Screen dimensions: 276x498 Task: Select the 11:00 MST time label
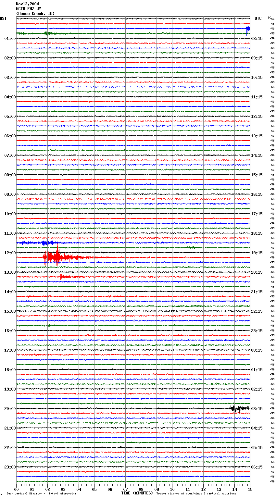(10, 233)
